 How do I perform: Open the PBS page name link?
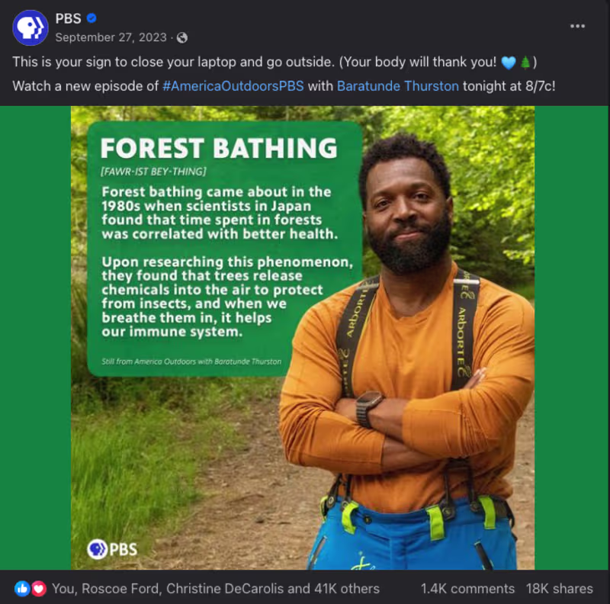tap(68, 18)
